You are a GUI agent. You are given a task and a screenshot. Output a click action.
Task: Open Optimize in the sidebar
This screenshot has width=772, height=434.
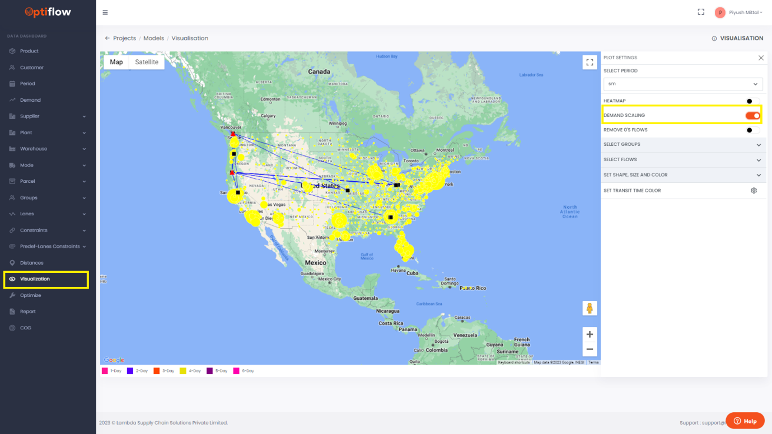pos(31,295)
